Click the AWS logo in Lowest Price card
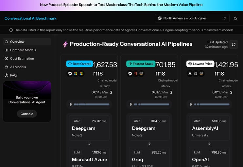Image resolution: width=243 pixels, height=167 pixels. coord(201,74)
